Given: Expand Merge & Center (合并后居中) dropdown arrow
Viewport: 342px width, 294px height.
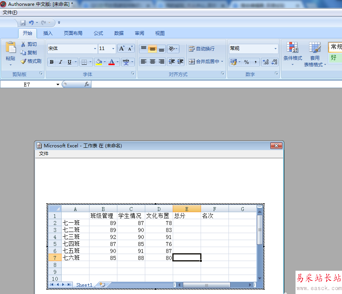Looking at the screenshot, I should [222, 62].
